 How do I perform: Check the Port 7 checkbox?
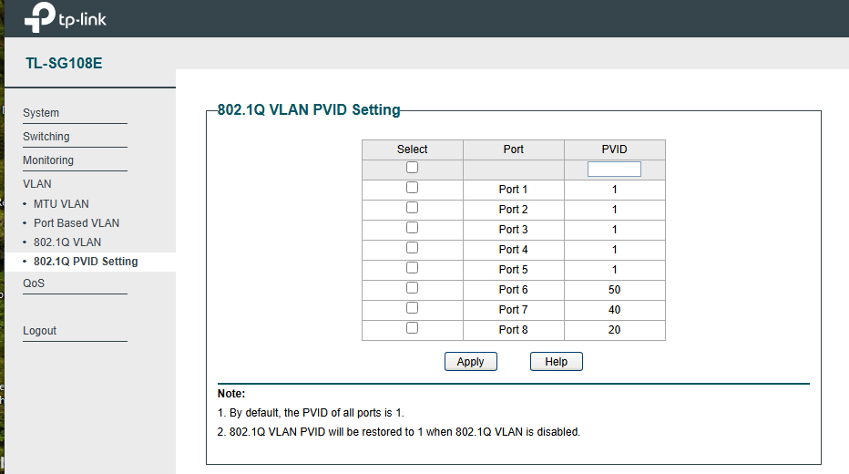click(x=412, y=308)
